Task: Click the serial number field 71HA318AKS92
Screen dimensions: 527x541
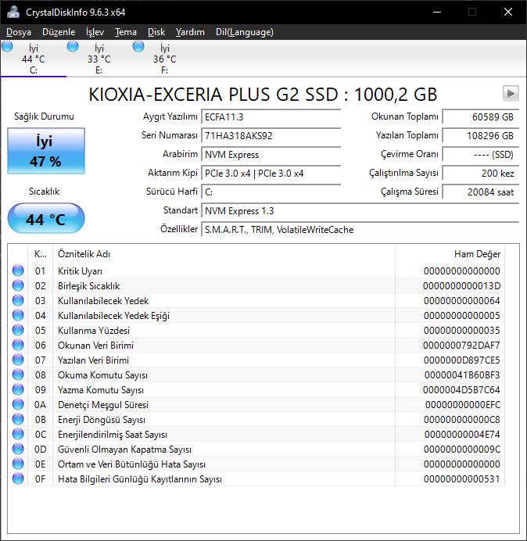Action: pos(271,135)
